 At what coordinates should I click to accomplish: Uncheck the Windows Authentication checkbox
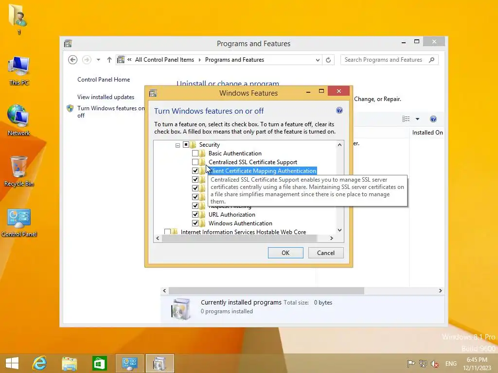(196, 223)
